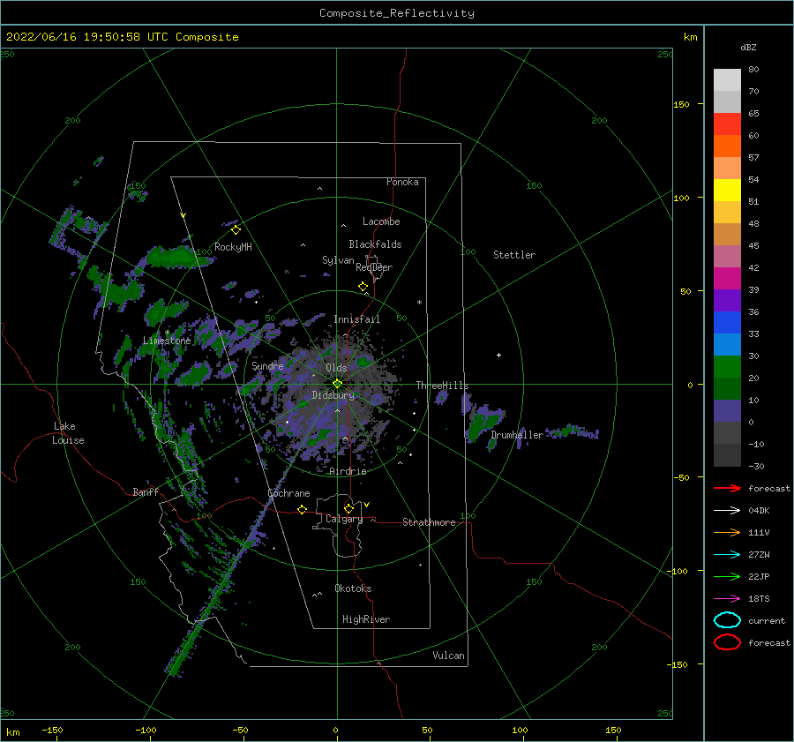
Task: Click the Strathmore town label
Action: [429, 522]
